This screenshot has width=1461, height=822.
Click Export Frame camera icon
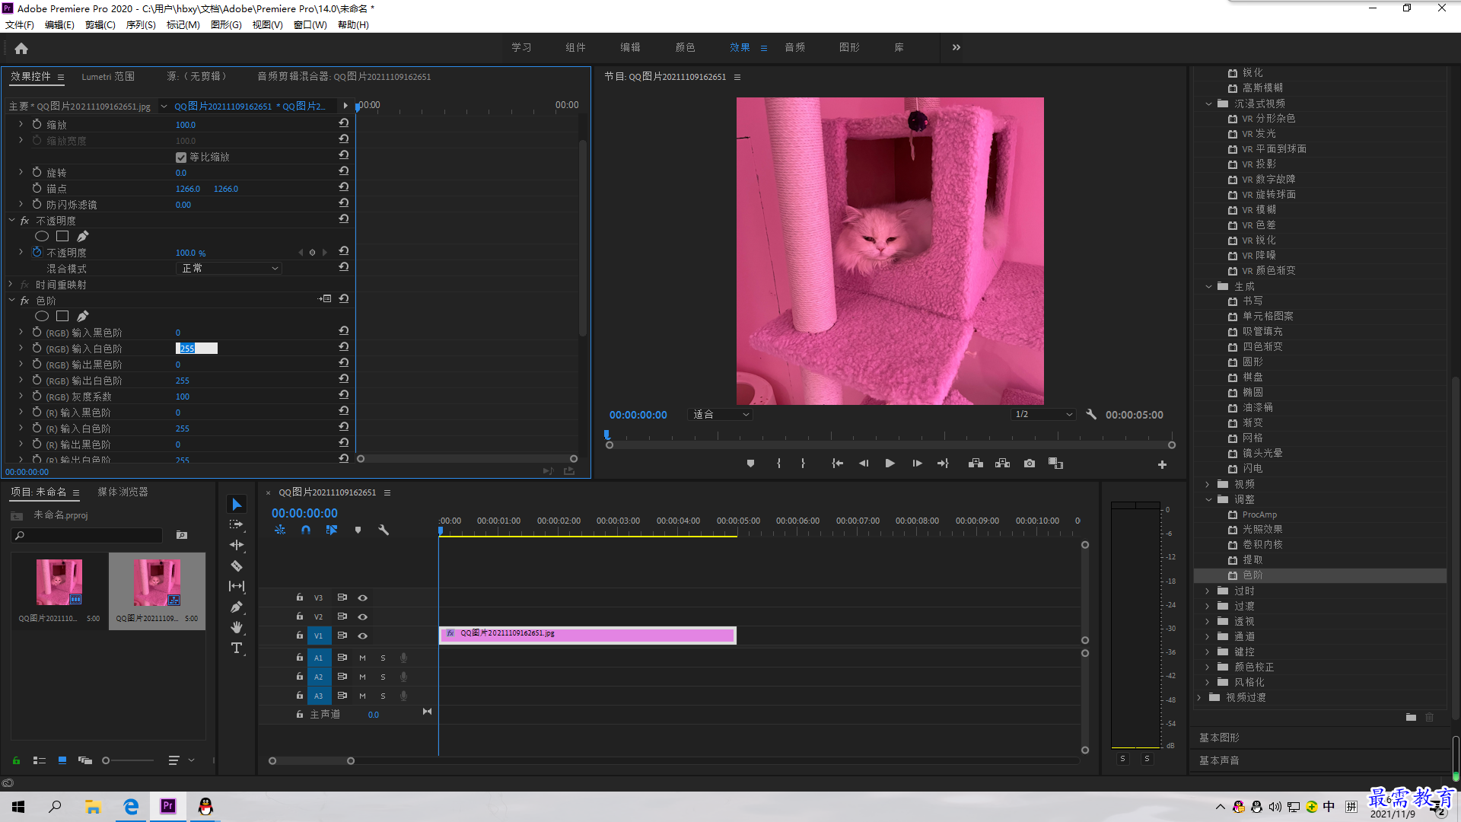click(1030, 464)
